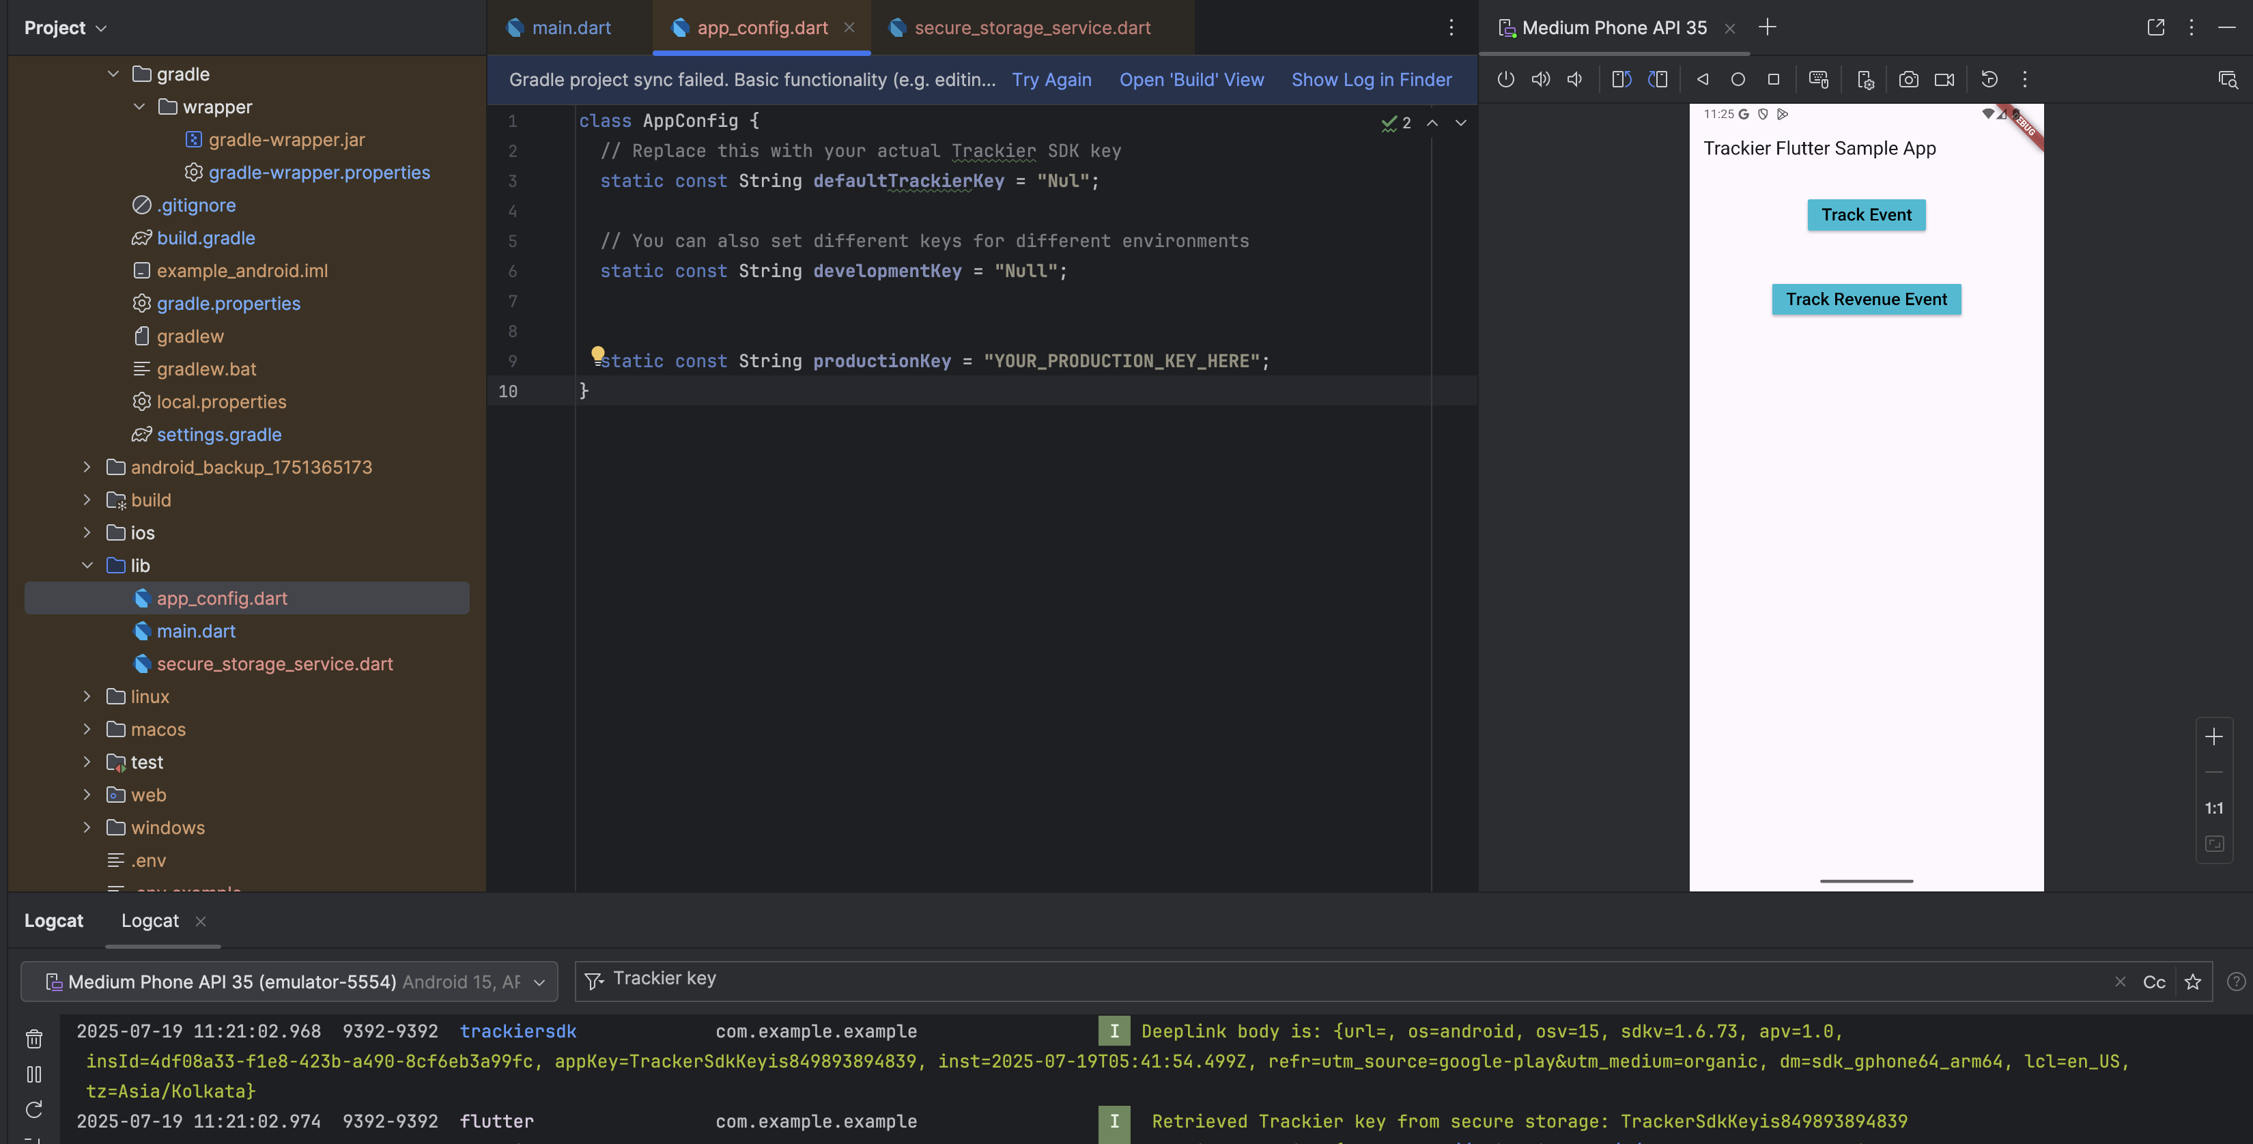2253x1144 pixels.
Task: Open Running Devices panel options kebab menu
Action: pyautogui.click(x=2191, y=27)
